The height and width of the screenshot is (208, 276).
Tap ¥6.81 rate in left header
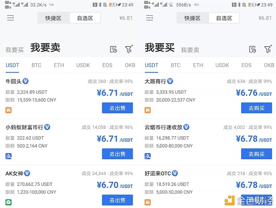point(126,18)
